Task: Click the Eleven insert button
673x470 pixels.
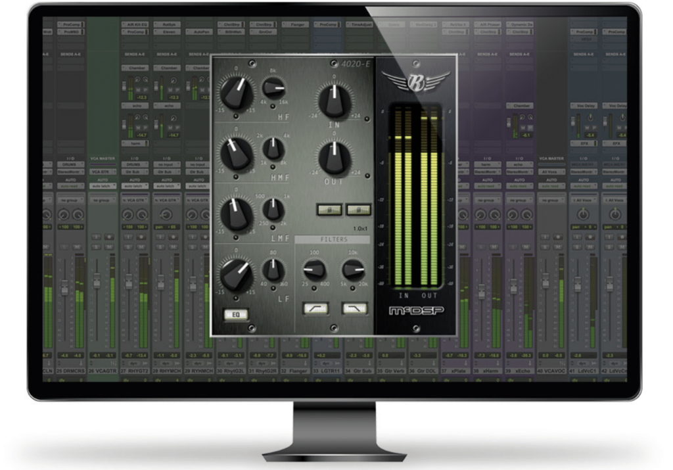Action: (168, 32)
